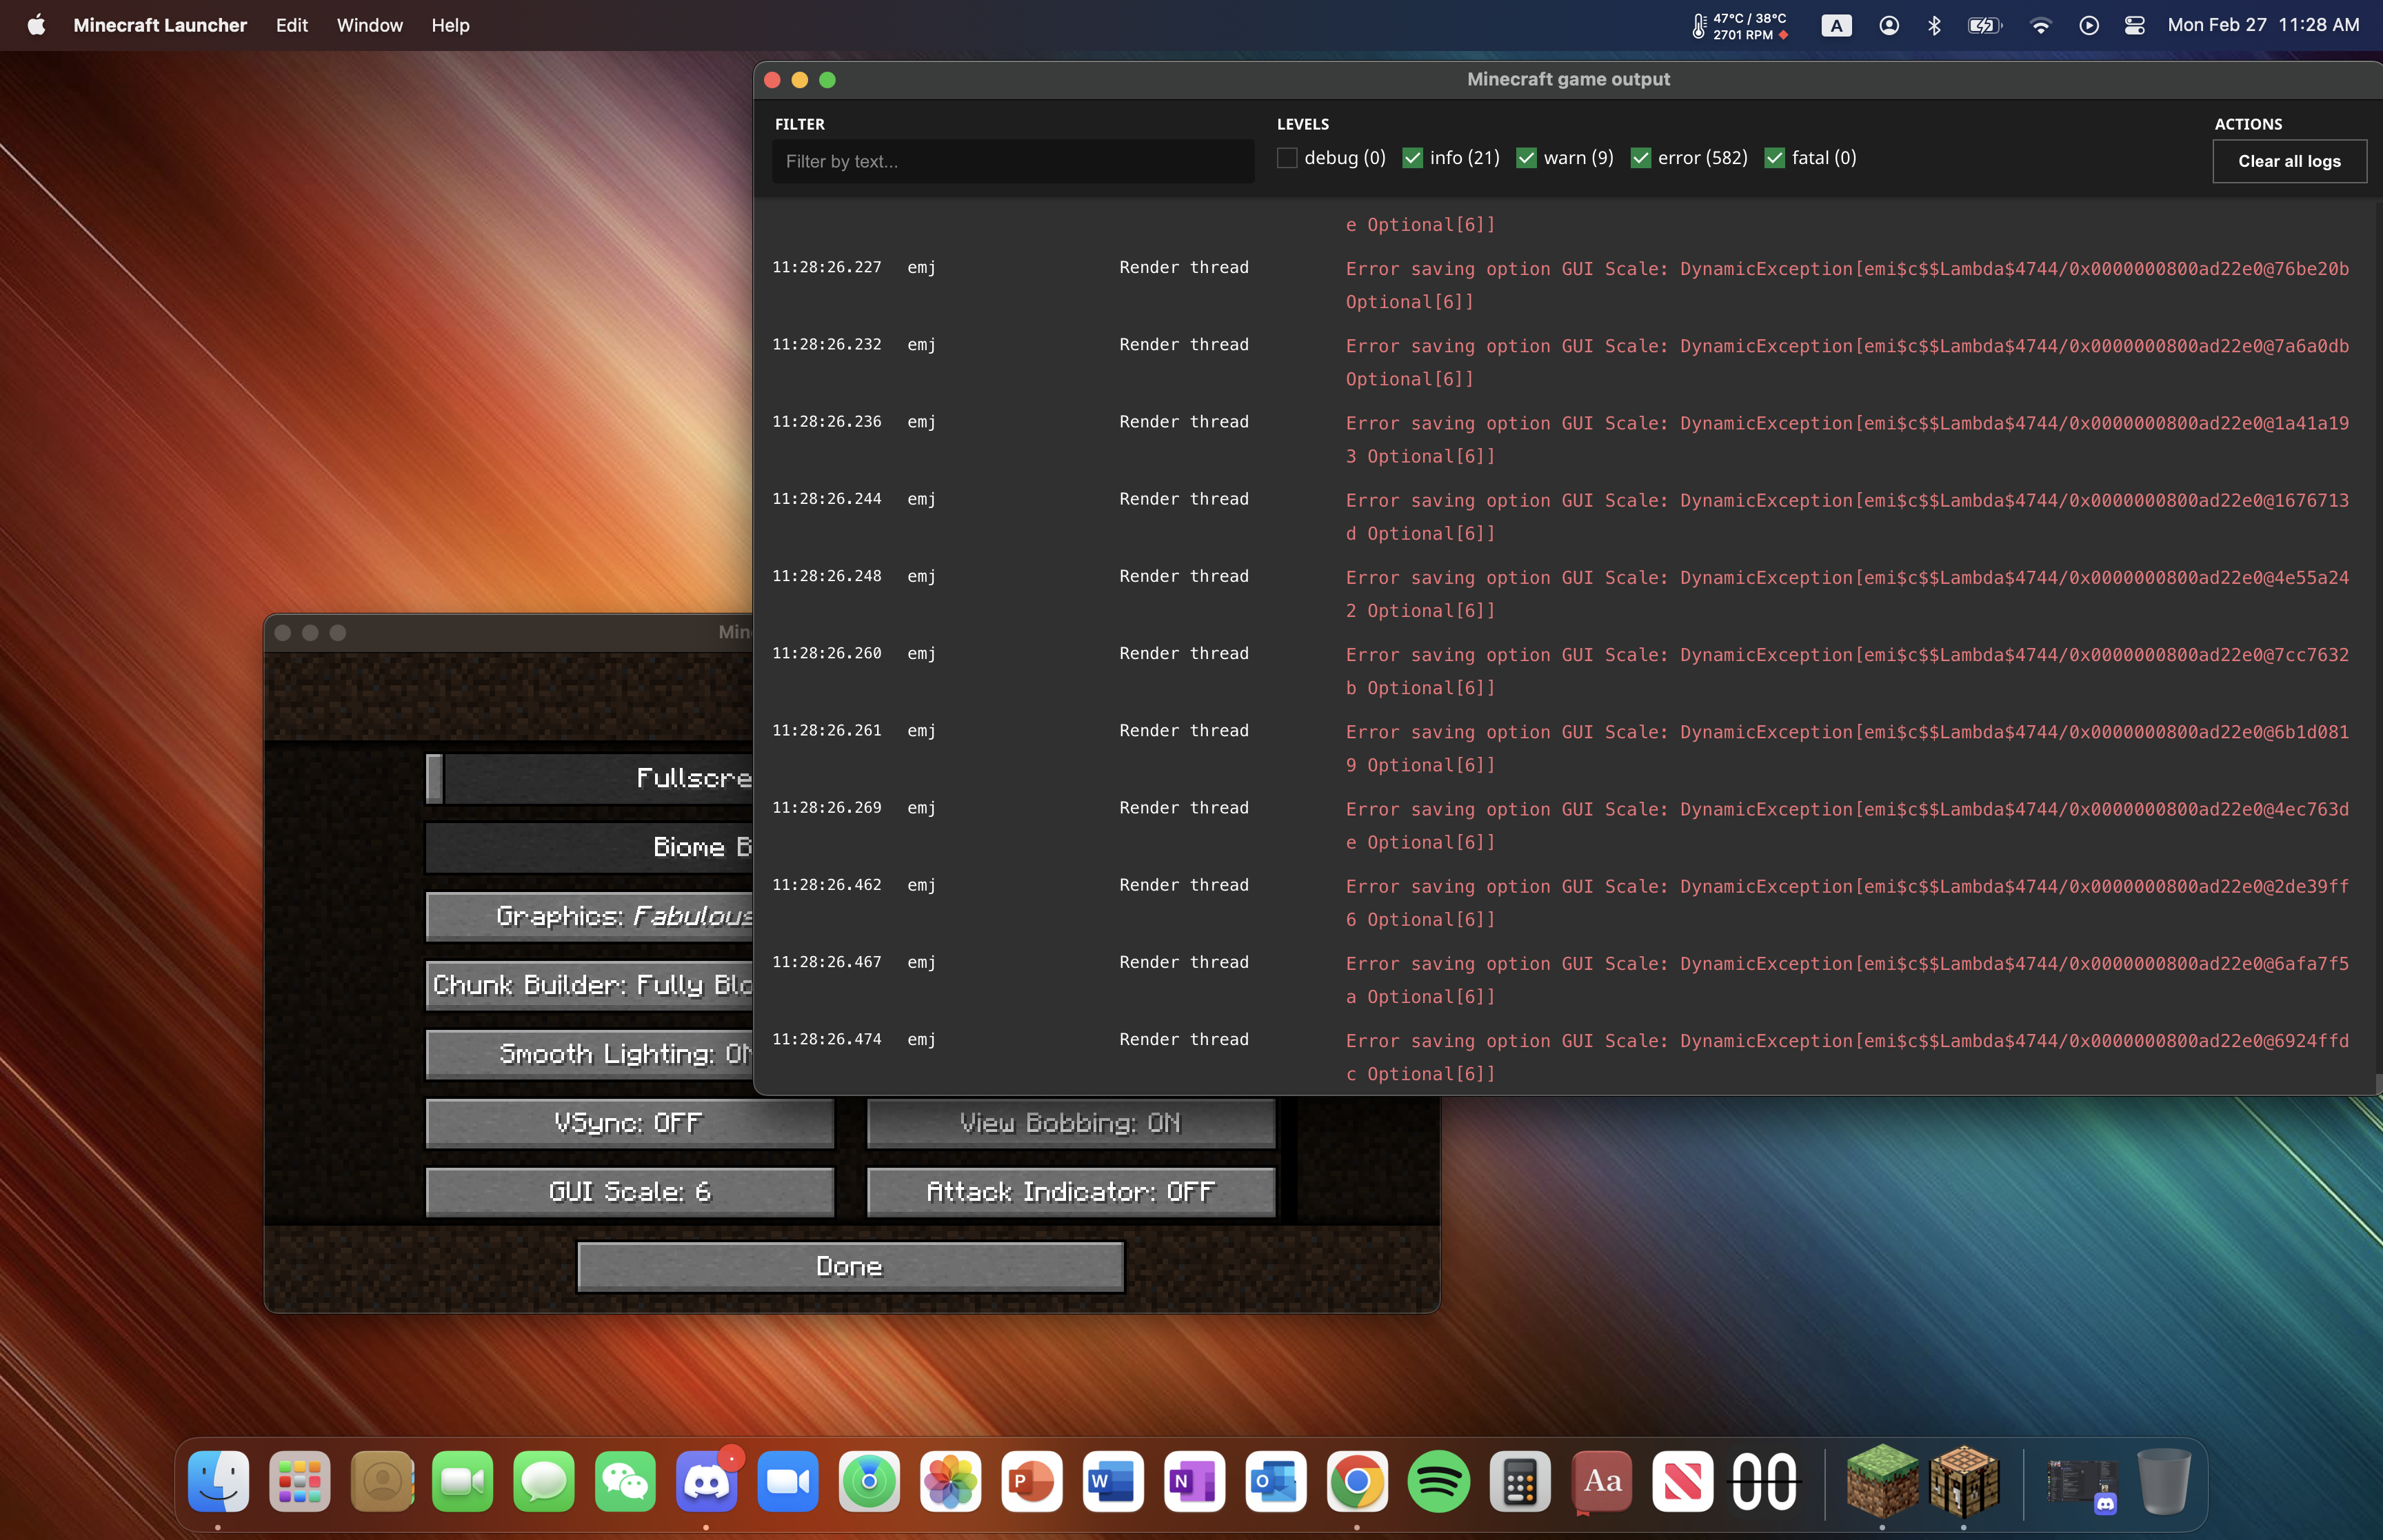This screenshot has height=1540, width=2383.
Task: Open Google Chrome in the dock
Action: 1356,1481
